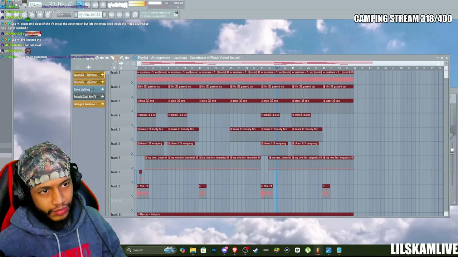Mute Track 4 using its green dot
458x257 pixels.
(x=132, y=125)
